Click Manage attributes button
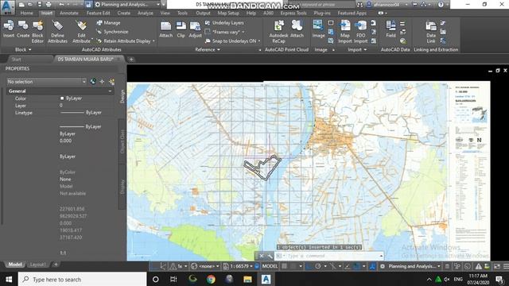Image resolution: width=509 pixels, height=286 pixels. click(108, 23)
